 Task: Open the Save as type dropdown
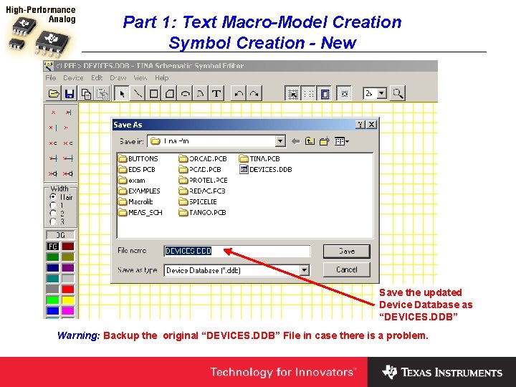coord(305,270)
